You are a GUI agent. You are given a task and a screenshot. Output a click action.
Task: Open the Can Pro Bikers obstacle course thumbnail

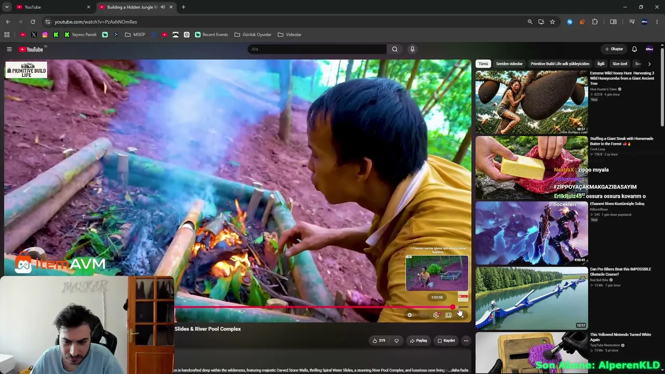click(531, 299)
